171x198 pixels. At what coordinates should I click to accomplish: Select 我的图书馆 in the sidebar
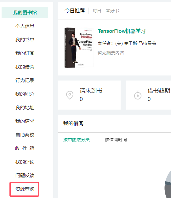(25, 13)
